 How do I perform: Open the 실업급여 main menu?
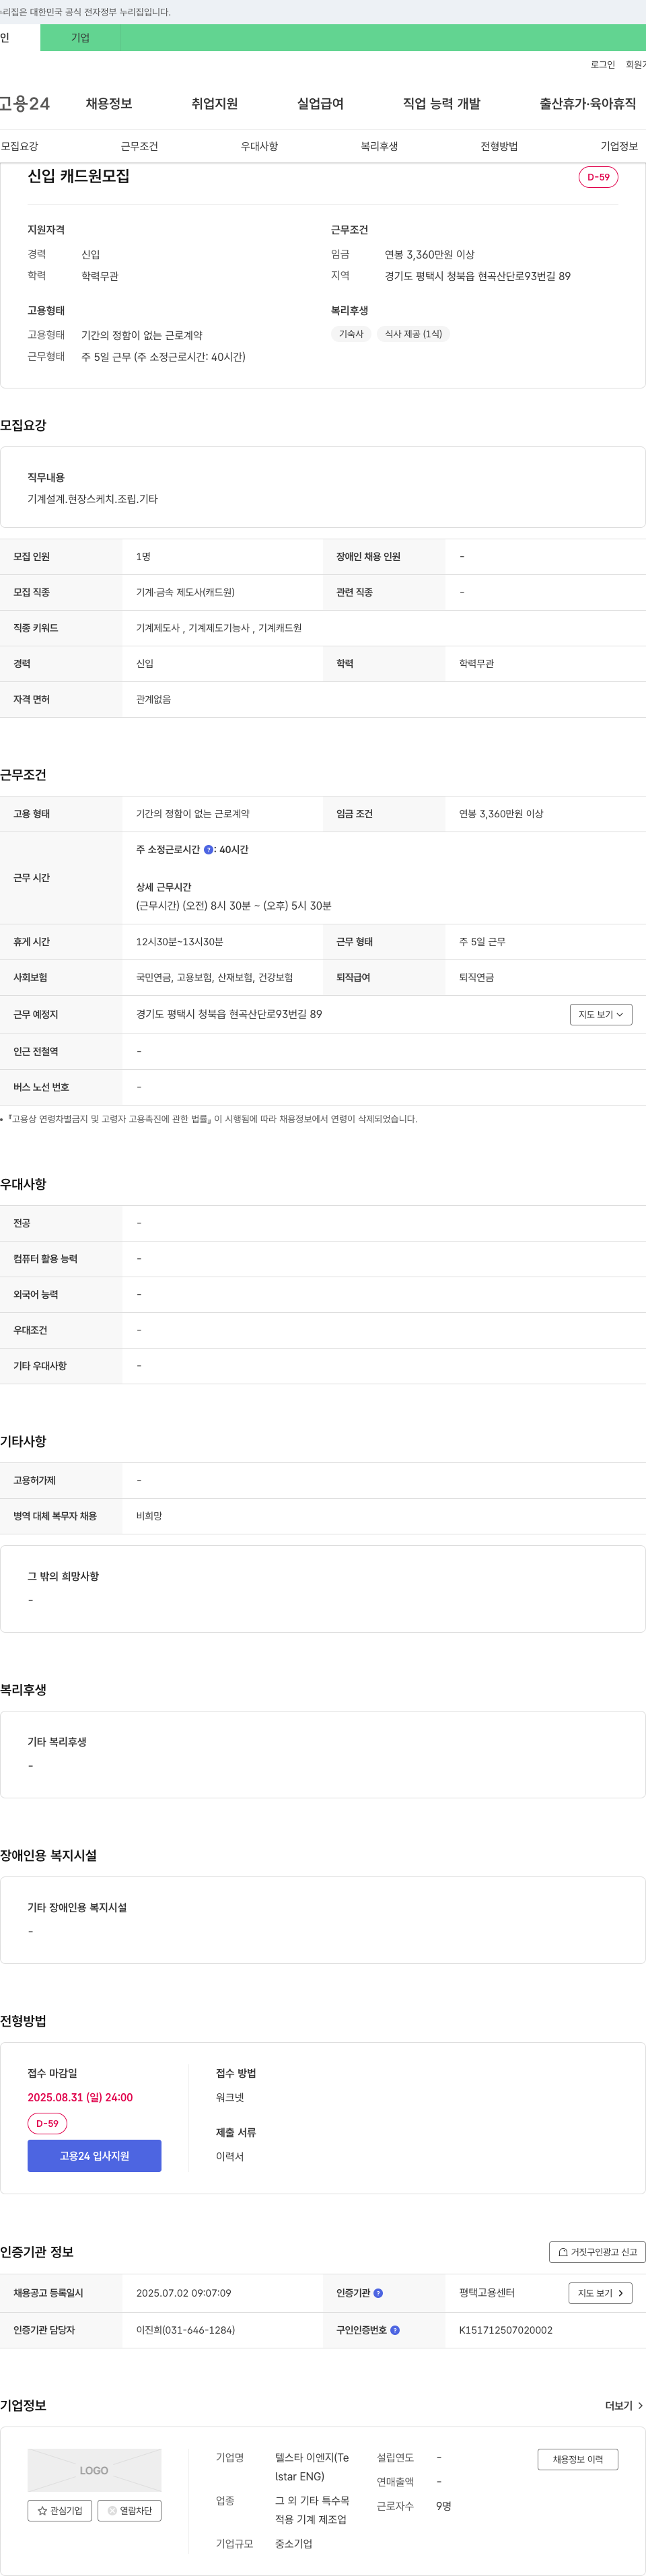[320, 103]
